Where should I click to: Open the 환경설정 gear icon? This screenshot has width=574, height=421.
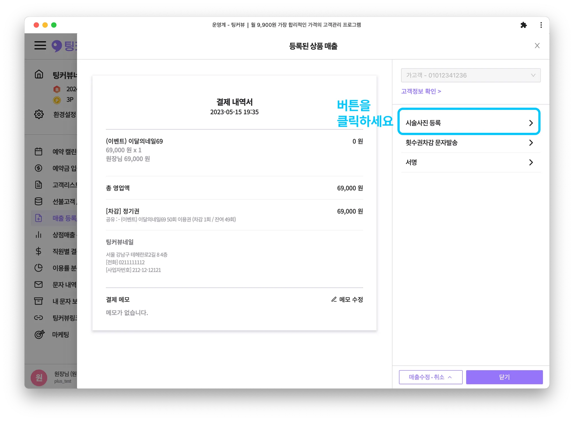pyautogui.click(x=39, y=114)
